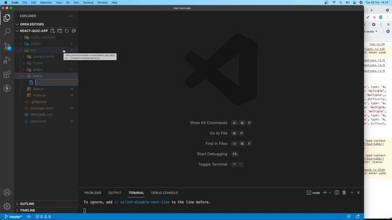Click the sync changes icon in status bar
The width and height of the screenshot is (392, 220).
coord(29,217)
